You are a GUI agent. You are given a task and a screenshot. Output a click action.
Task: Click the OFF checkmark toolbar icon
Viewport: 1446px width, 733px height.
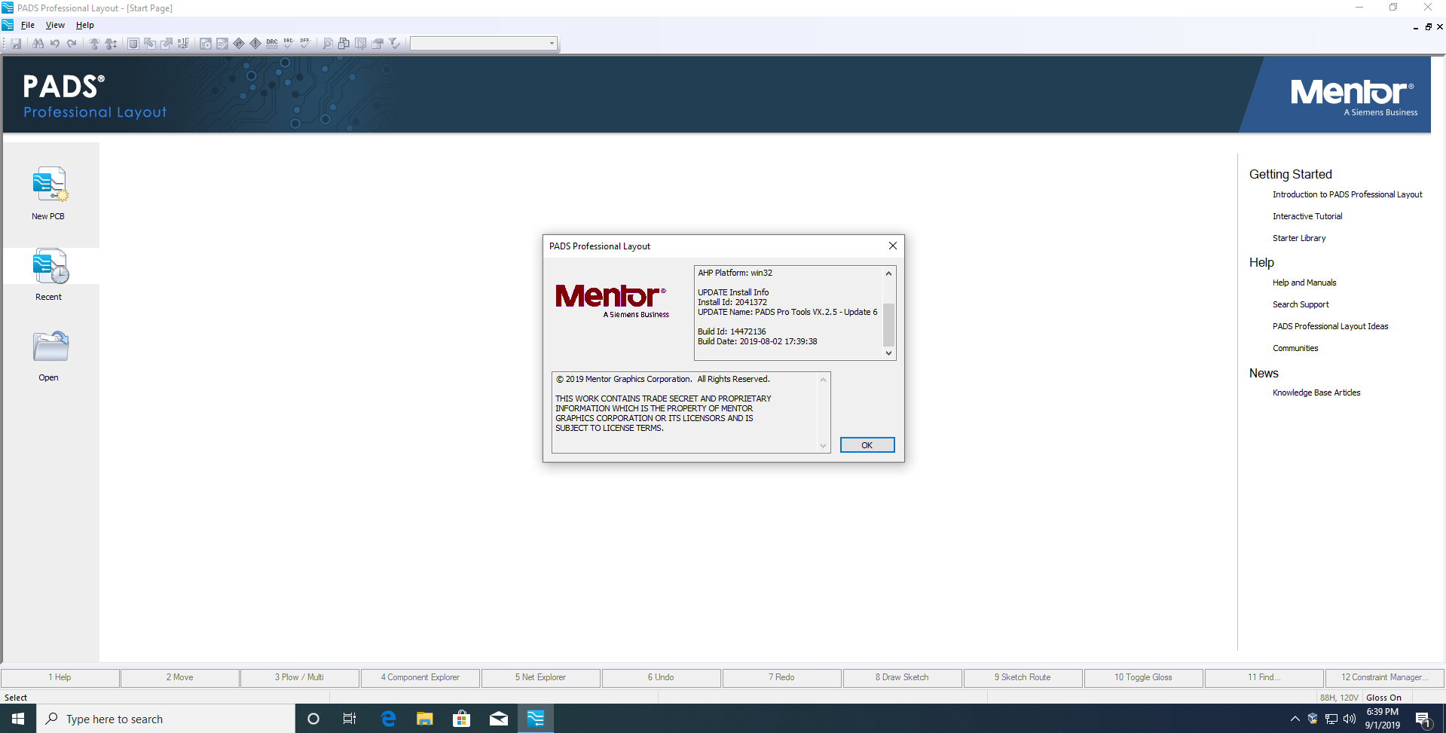click(305, 44)
